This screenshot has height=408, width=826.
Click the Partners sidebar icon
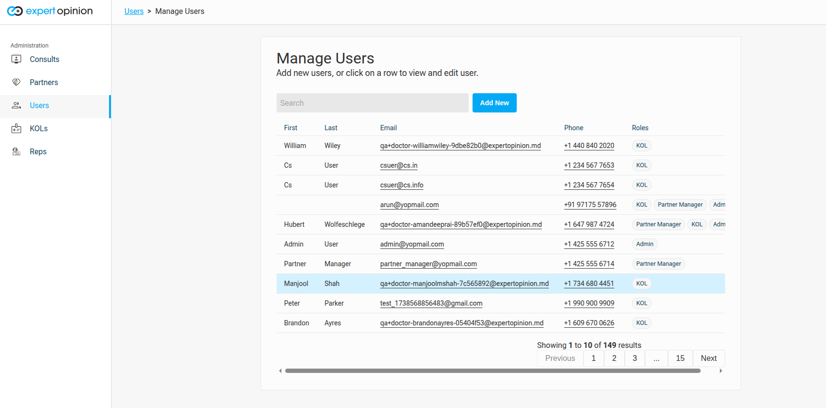(x=16, y=82)
